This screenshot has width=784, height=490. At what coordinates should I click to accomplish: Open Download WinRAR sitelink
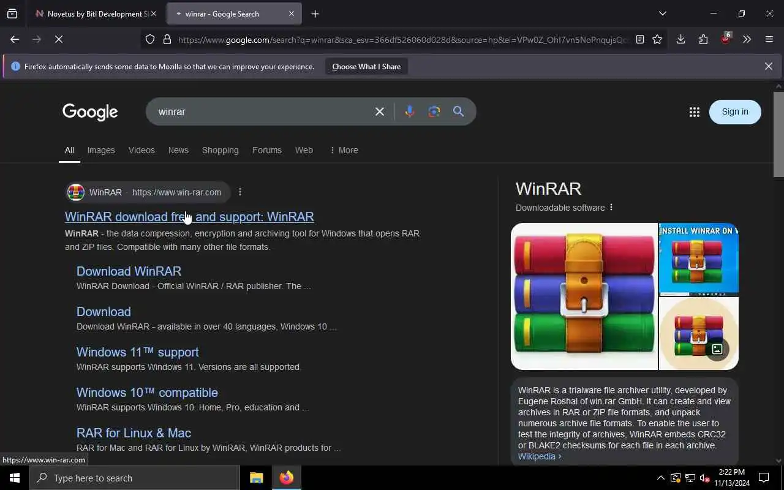point(129,271)
